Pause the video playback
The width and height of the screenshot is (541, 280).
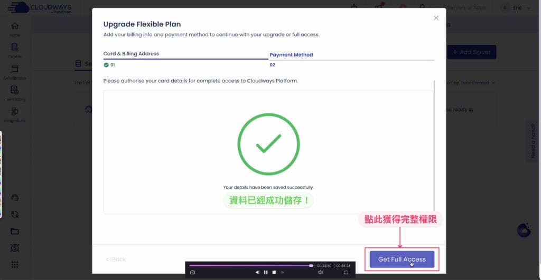click(x=266, y=272)
